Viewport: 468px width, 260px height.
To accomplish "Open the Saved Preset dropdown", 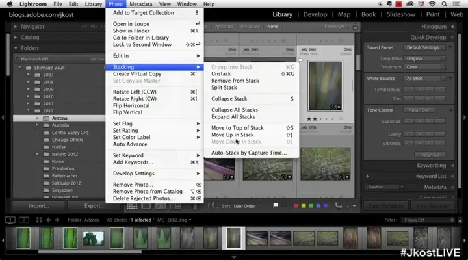I will (x=423, y=48).
